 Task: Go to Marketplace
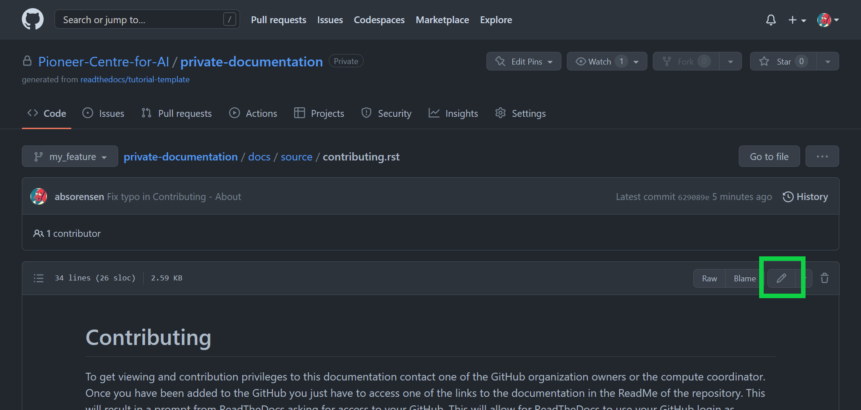pyautogui.click(x=442, y=20)
